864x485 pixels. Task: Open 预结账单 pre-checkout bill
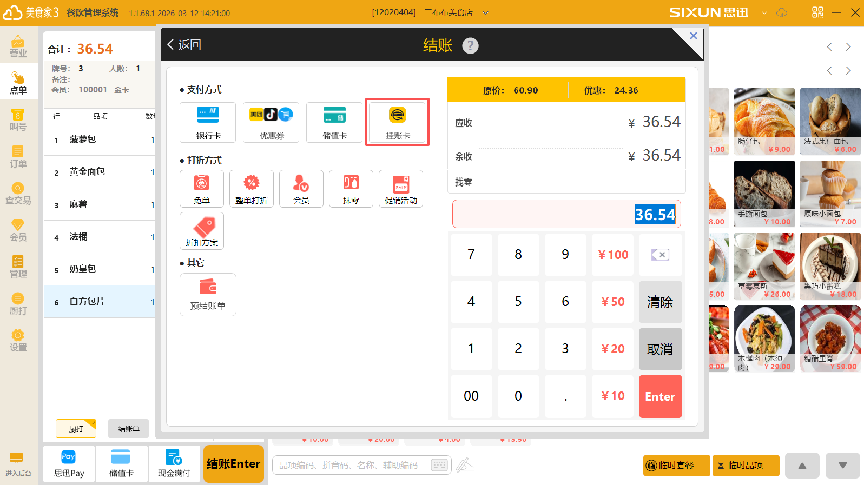208,295
